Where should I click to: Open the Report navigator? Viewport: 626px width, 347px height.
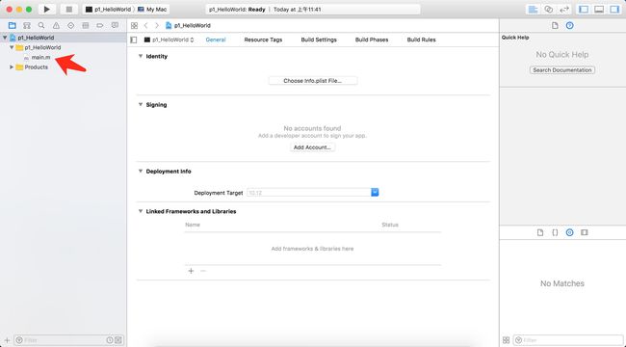coord(115,26)
